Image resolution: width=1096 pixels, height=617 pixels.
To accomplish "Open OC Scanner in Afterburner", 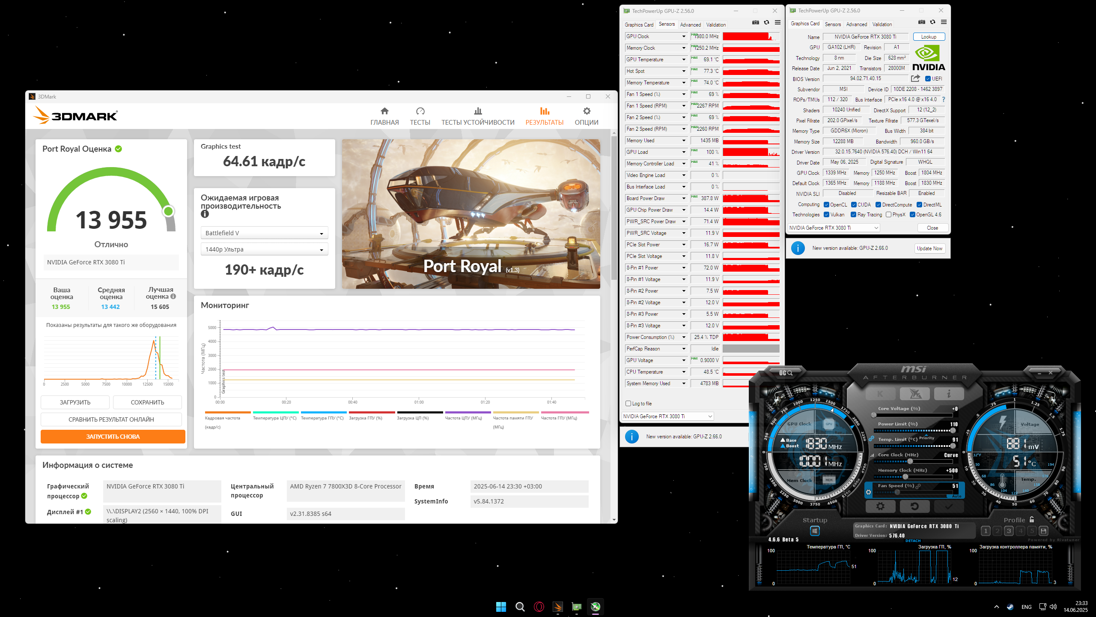I will 786,373.
